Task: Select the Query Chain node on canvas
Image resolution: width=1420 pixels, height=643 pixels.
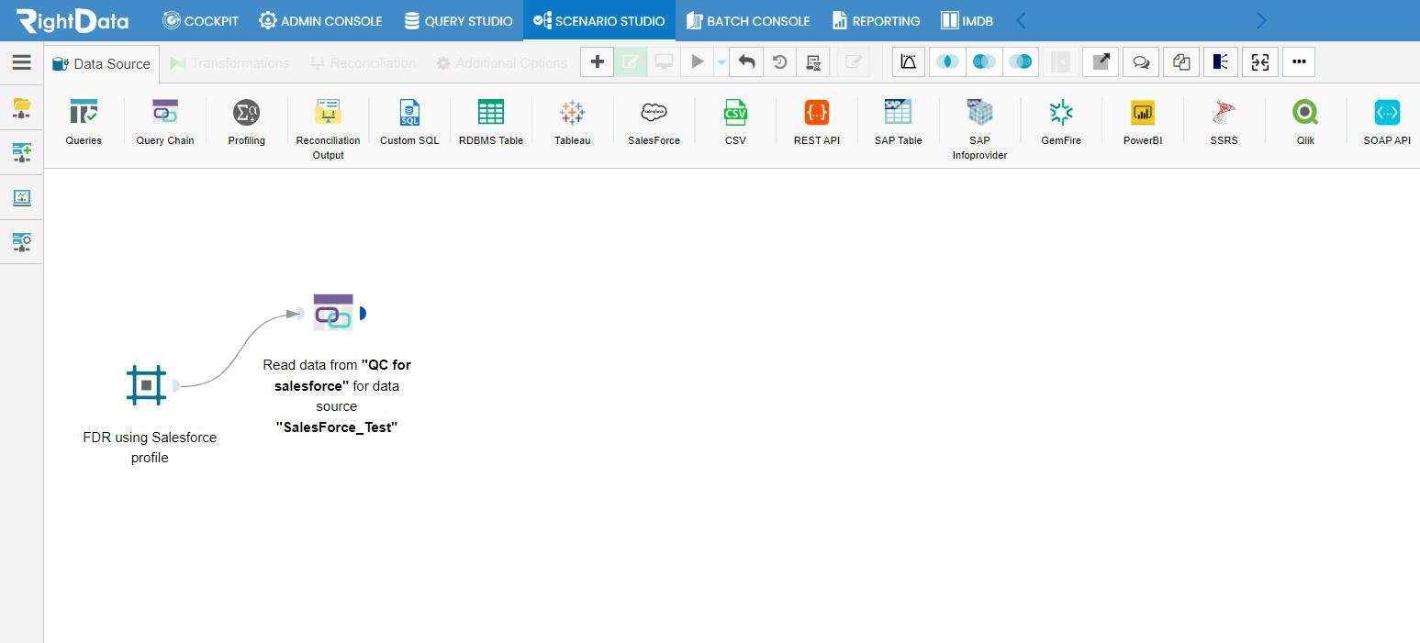Action: click(332, 313)
